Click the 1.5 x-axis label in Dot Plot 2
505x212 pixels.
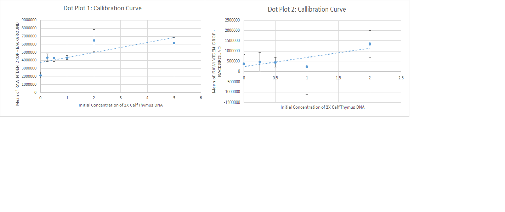(338, 78)
